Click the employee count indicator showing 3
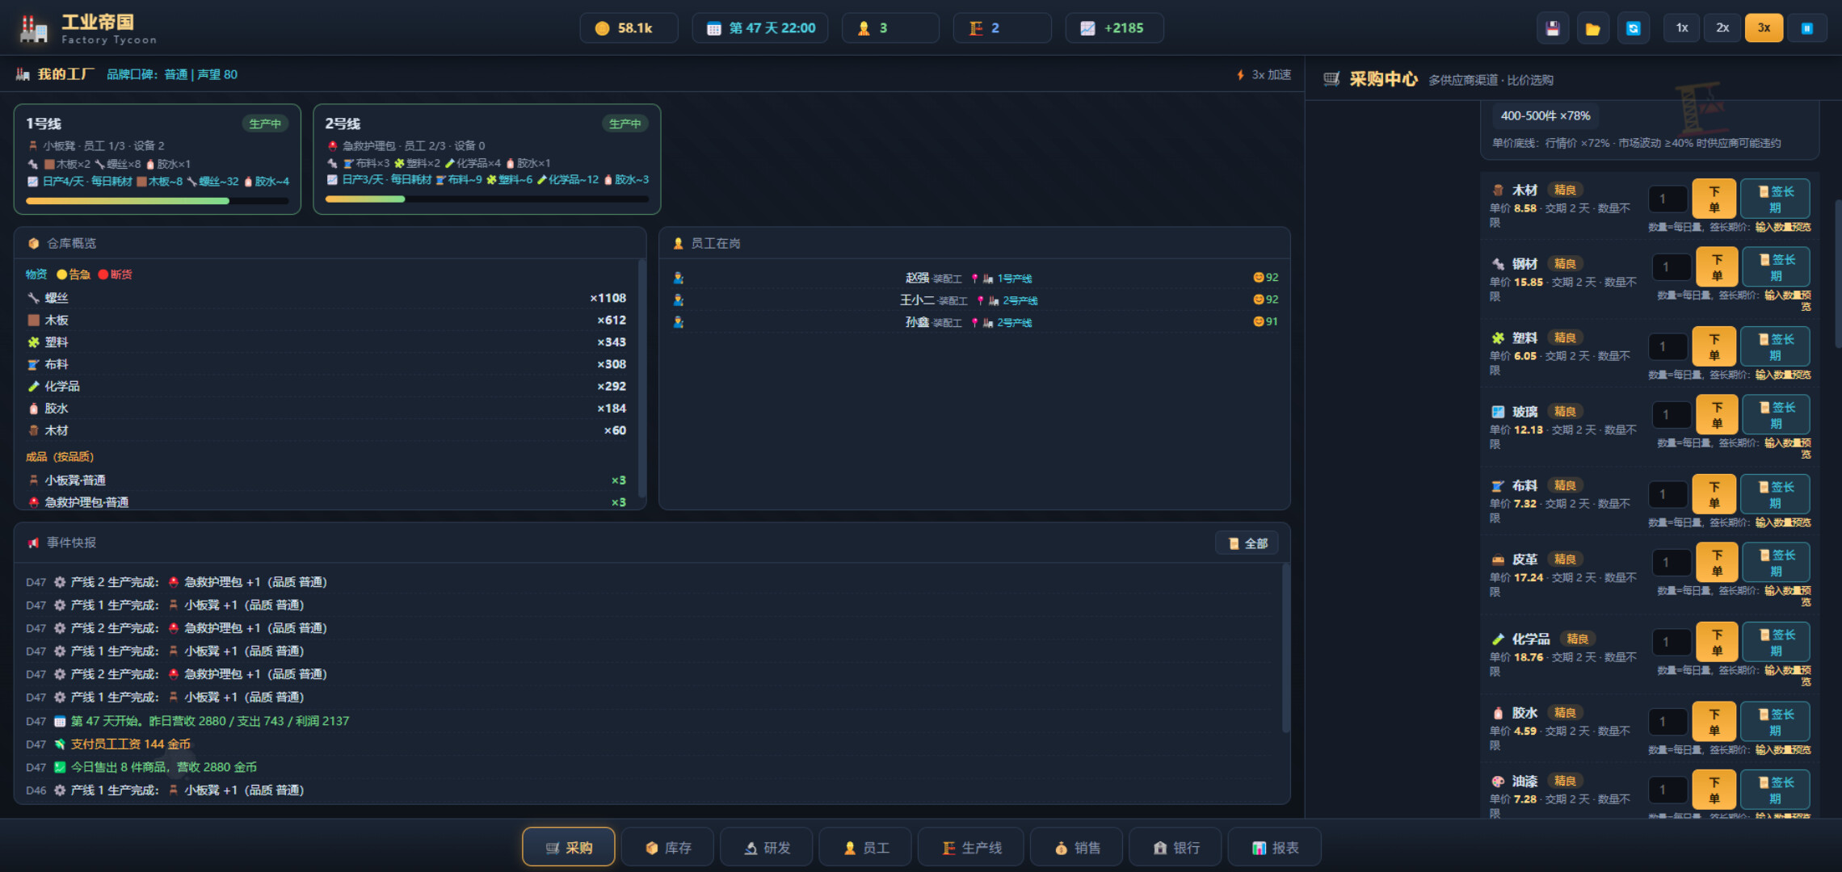1842x872 pixels. tap(889, 28)
